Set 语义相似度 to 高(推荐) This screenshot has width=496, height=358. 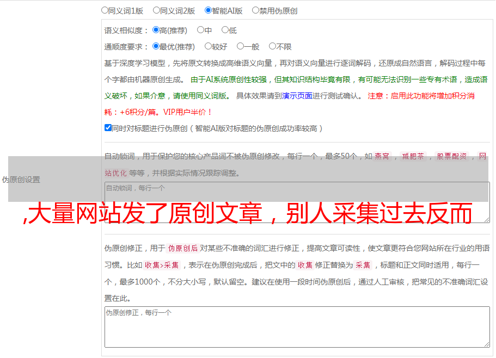156,30
